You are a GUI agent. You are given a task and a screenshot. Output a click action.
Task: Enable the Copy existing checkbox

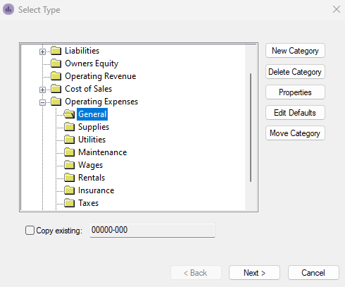(x=30, y=231)
